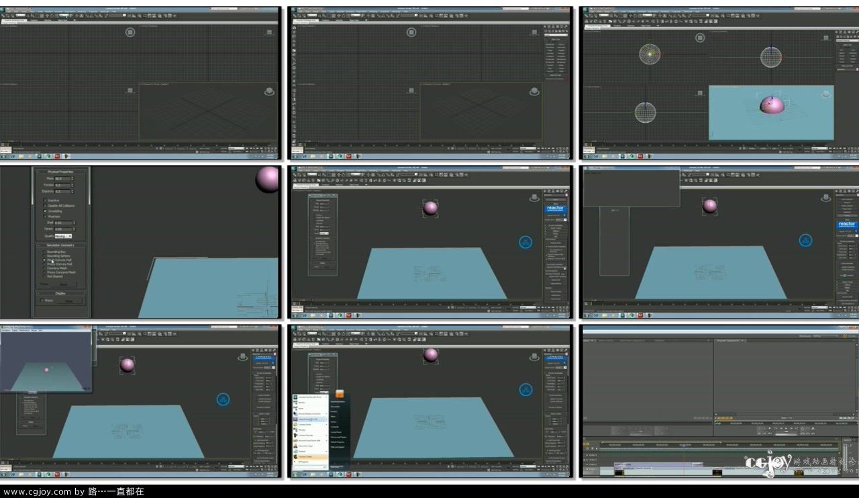Open Documents from the Start menu
Screen dimensions: 859x498
pyautogui.click(x=336, y=407)
